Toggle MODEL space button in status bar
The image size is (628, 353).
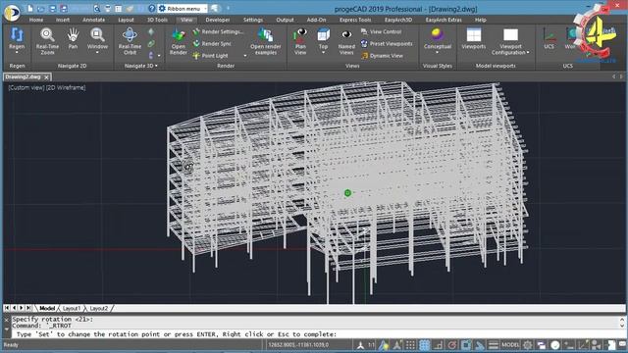coord(510,344)
